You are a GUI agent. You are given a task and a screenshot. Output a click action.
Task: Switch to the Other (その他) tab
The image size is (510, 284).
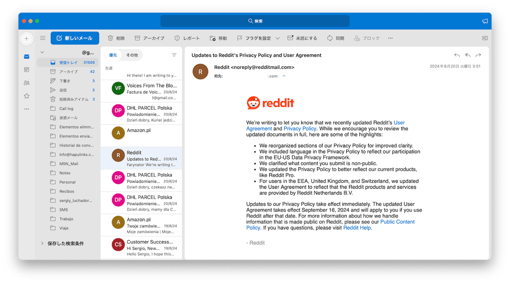pyautogui.click(x=132, y=55)
